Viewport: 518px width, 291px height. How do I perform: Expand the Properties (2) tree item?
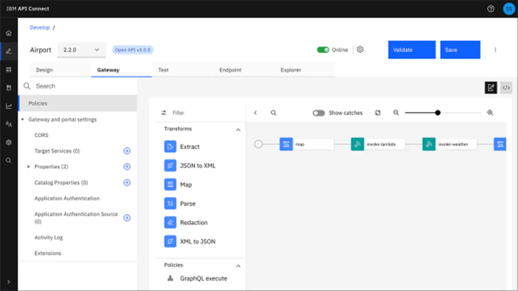coord(29,167)
